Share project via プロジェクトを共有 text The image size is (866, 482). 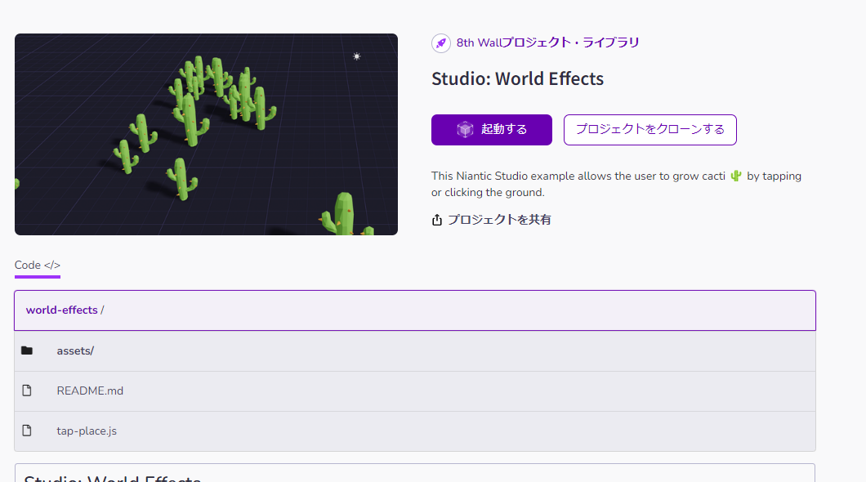tap(499, 220)
